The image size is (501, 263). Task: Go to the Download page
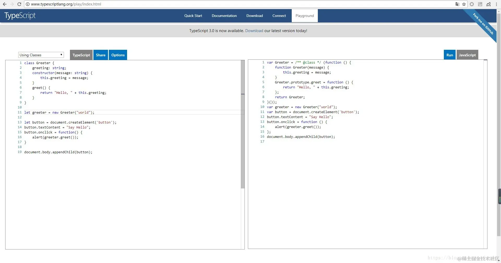coord(254,16)
